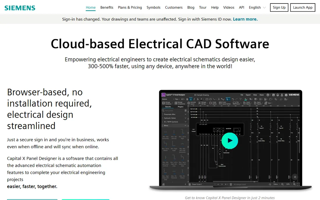Follow the Learn more link

pos(245,19)
